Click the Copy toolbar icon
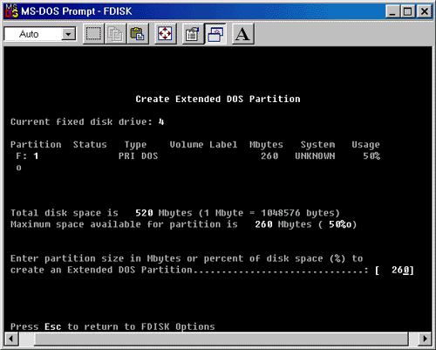The image size is (436, 350). point(115,34)
